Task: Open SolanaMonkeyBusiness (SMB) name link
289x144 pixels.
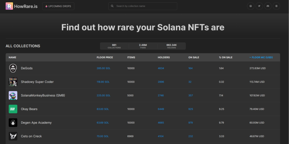Action: click(43, 95)
